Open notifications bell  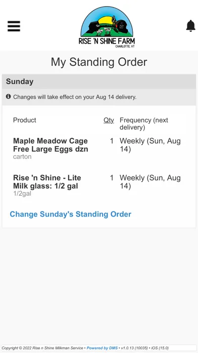coord(190,26)
